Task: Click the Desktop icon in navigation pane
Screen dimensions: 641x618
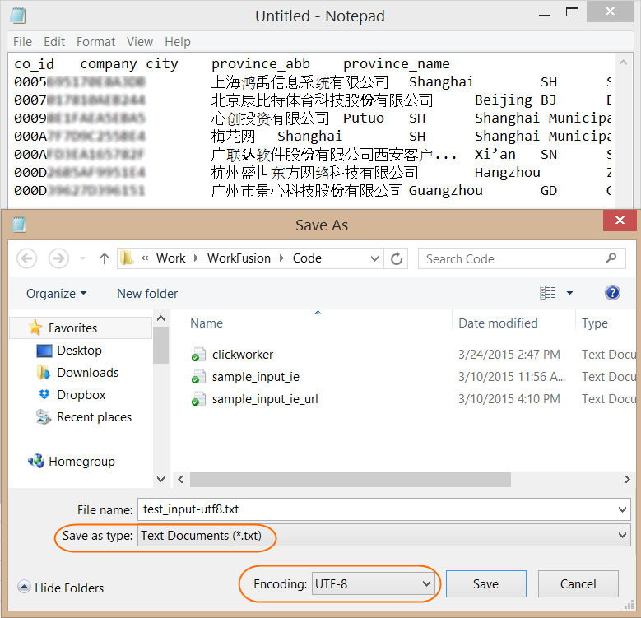Action: coord(44,351)
